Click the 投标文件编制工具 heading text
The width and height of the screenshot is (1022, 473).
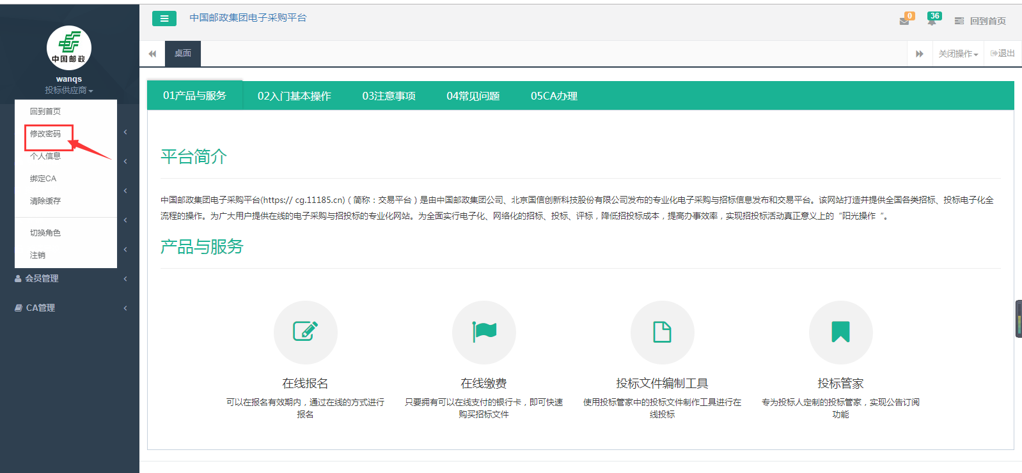663,383
